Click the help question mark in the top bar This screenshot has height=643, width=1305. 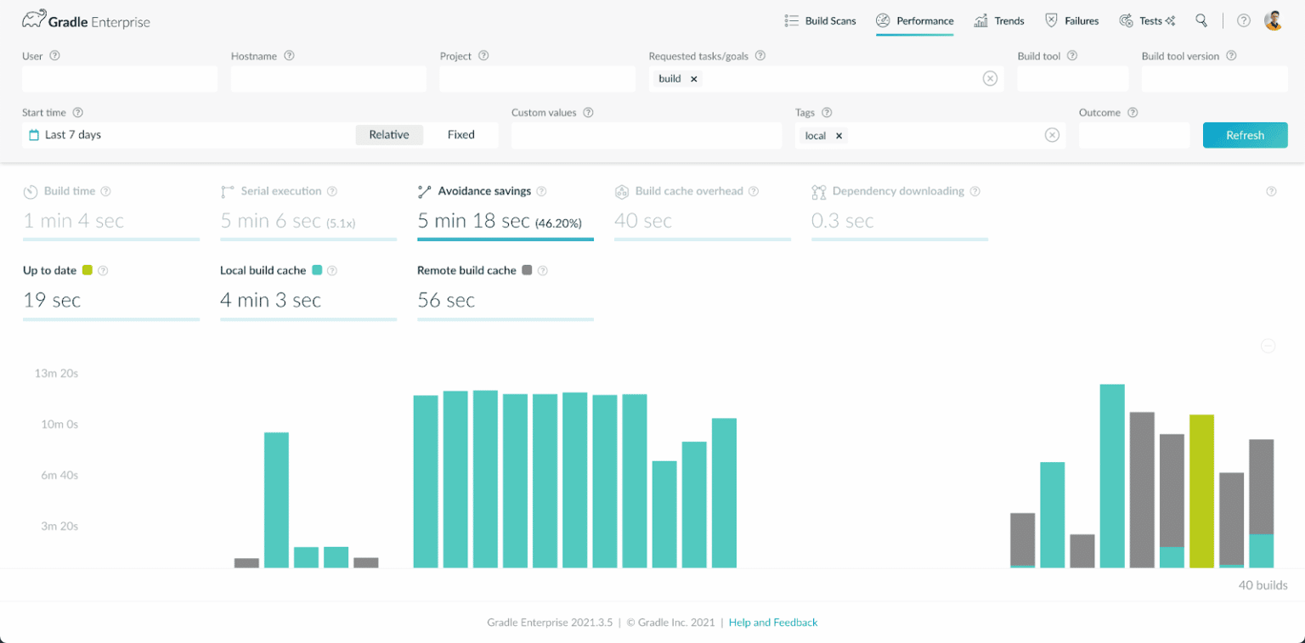click(x=1242, y=20)
